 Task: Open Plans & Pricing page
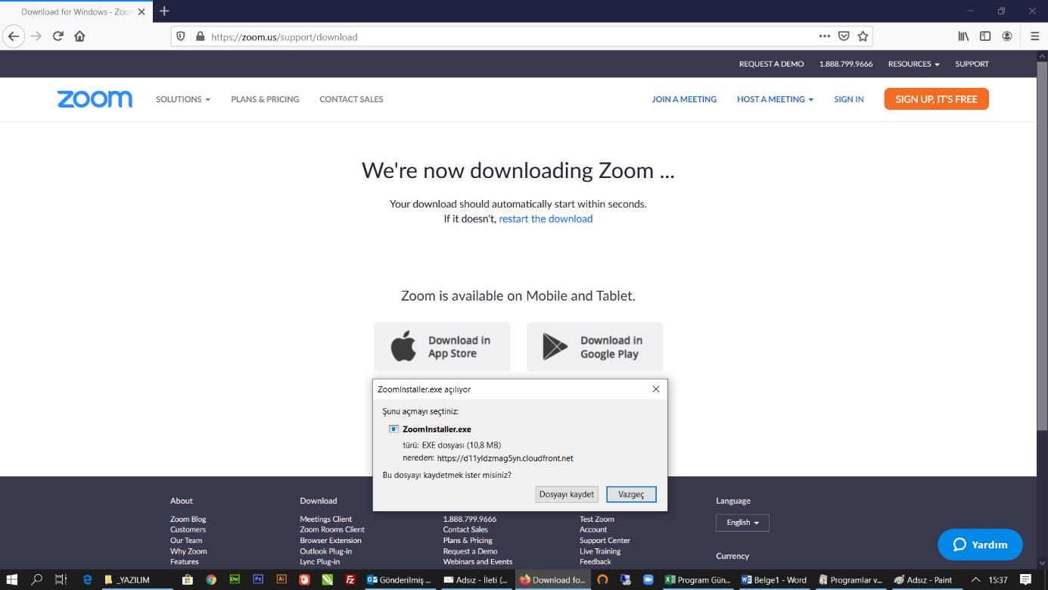click(265, 99)
